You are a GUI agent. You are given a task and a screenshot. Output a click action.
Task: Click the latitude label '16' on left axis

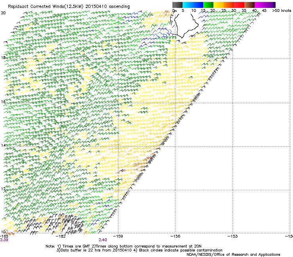pyautogui.click(x=3, y=102)
